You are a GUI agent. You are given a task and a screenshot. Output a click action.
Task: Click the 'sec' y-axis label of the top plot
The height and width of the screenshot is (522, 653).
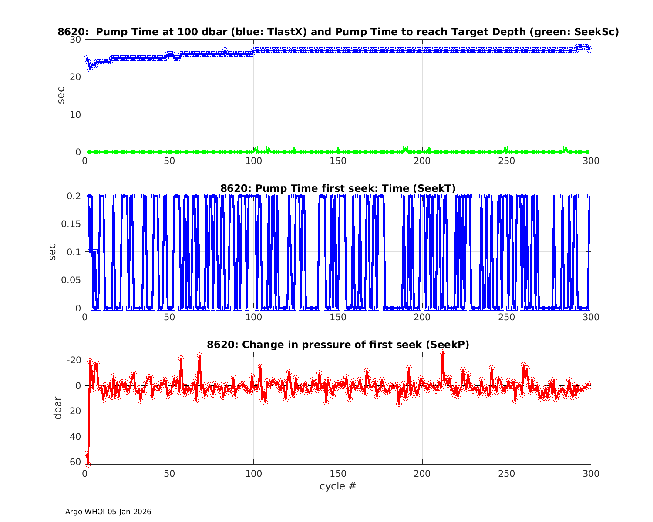point(61,95)
